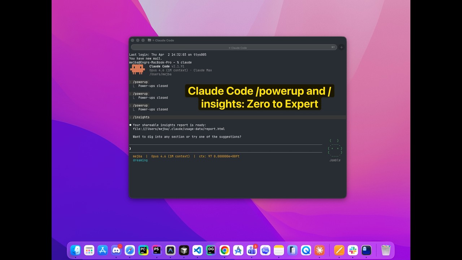The height and width of the screenshot is (260, 462).
Task: Click the orange Claude Code mascot
Action: pyautogui.click(x=138, y=69)
